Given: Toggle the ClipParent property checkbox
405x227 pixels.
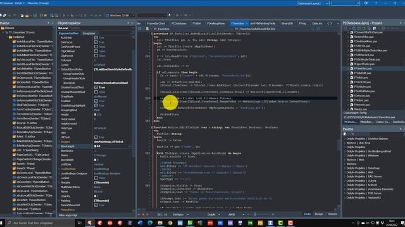Looking at the screenshot, I should tap(96, 55).
